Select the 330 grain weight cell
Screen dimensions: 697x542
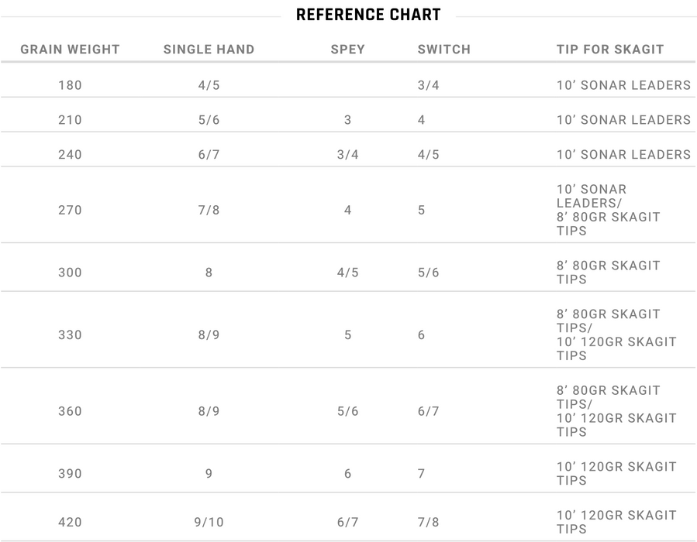(x=71, y=334)
